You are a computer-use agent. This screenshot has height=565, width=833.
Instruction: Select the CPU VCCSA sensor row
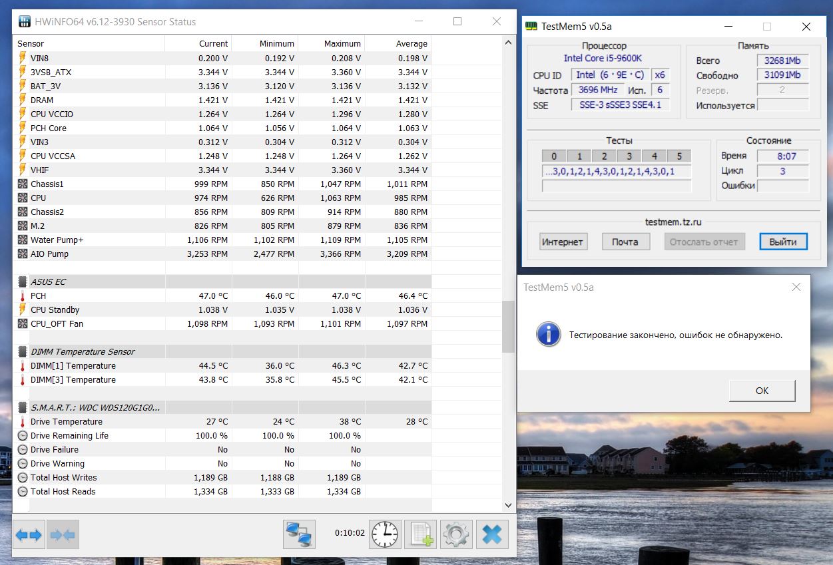point(223,156)
